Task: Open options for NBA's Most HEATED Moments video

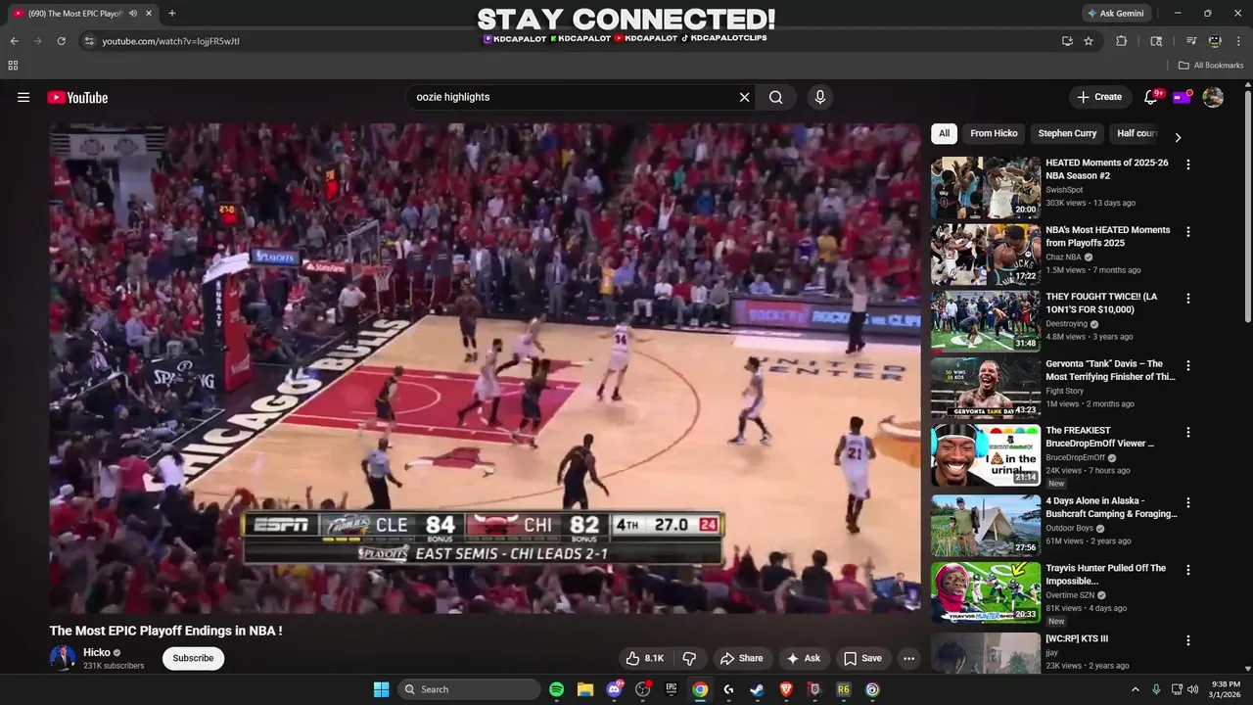Action: pyautogui.click(x=1188, y=232)
